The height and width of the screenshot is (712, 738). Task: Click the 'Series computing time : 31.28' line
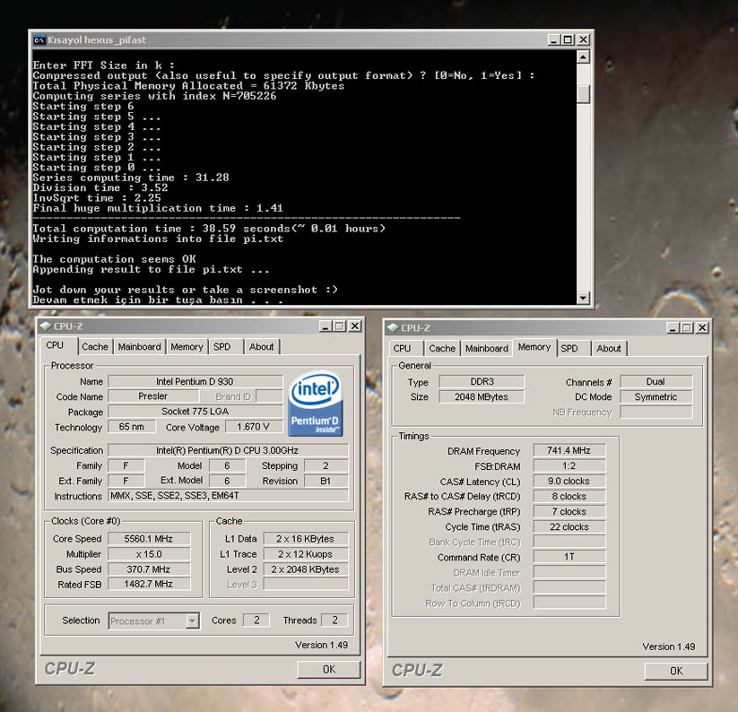point(131,178)
